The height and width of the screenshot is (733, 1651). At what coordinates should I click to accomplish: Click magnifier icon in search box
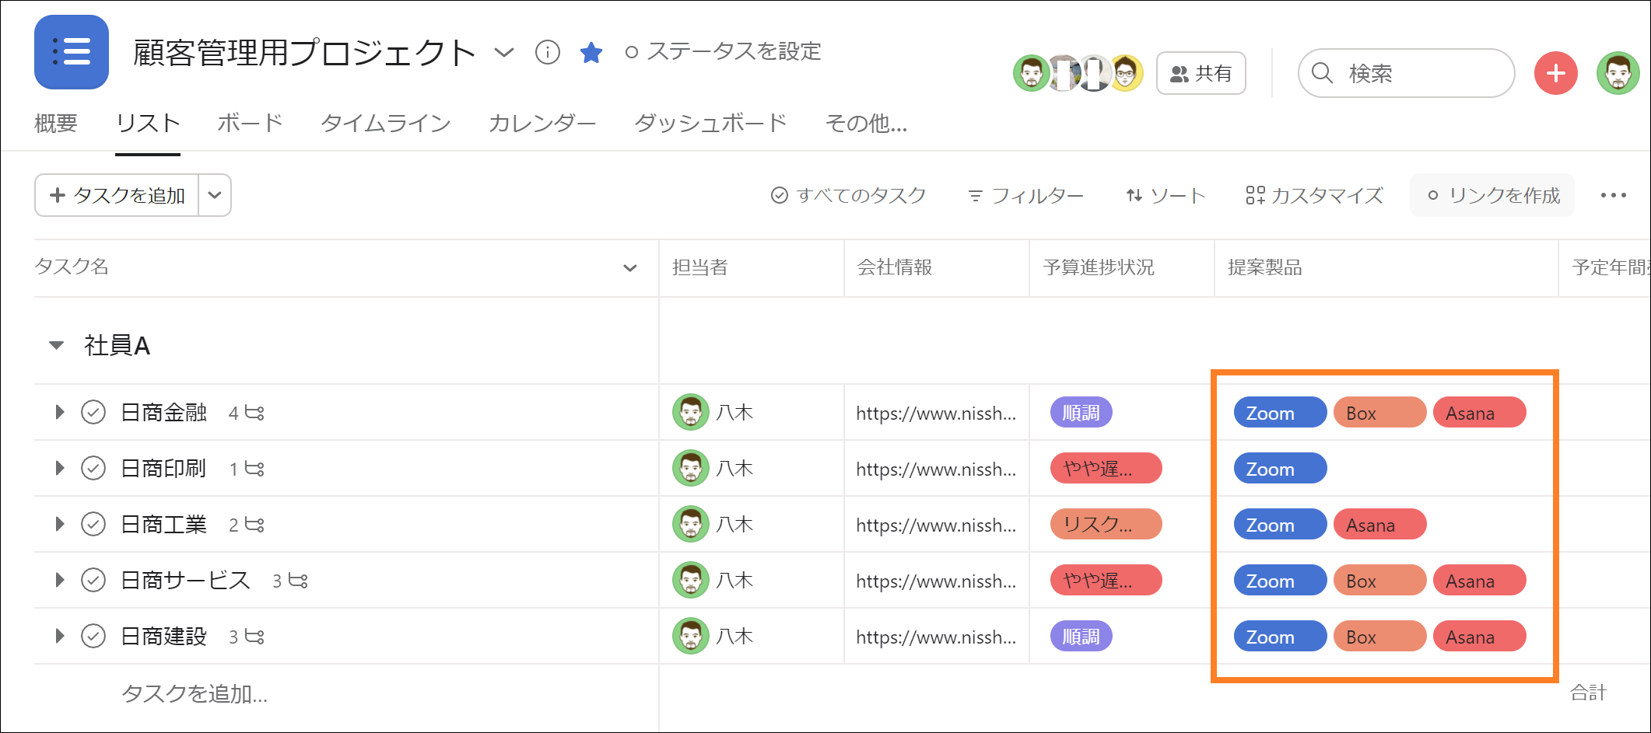1322,73
